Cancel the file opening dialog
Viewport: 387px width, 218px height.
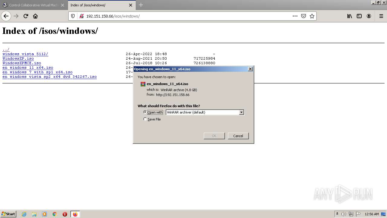pyautogui.click(x=238, y=136)
